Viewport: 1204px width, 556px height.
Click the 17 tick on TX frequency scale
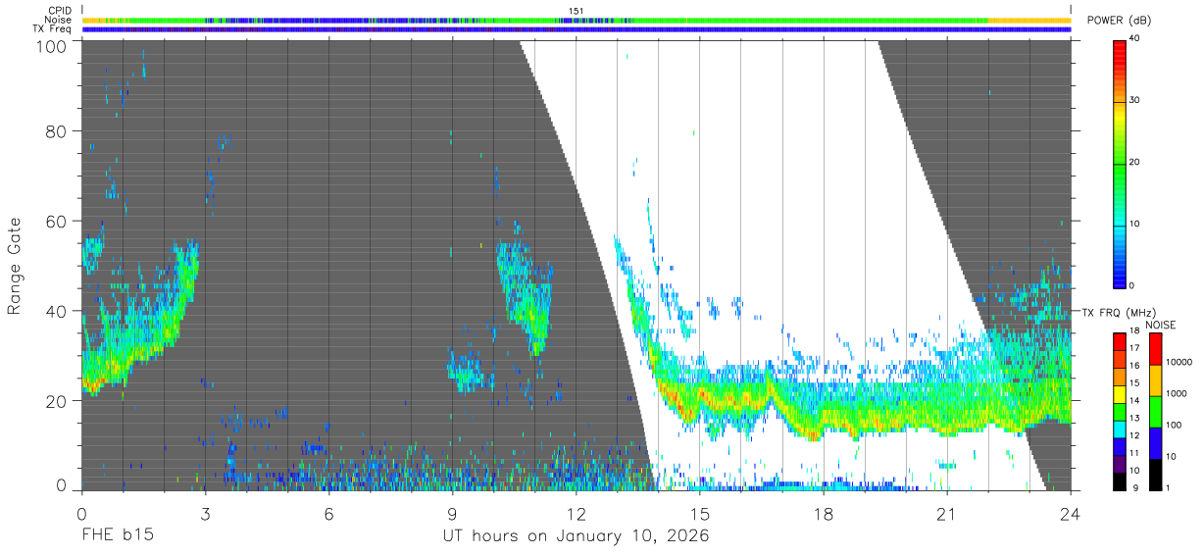[x=1135, y=348]
